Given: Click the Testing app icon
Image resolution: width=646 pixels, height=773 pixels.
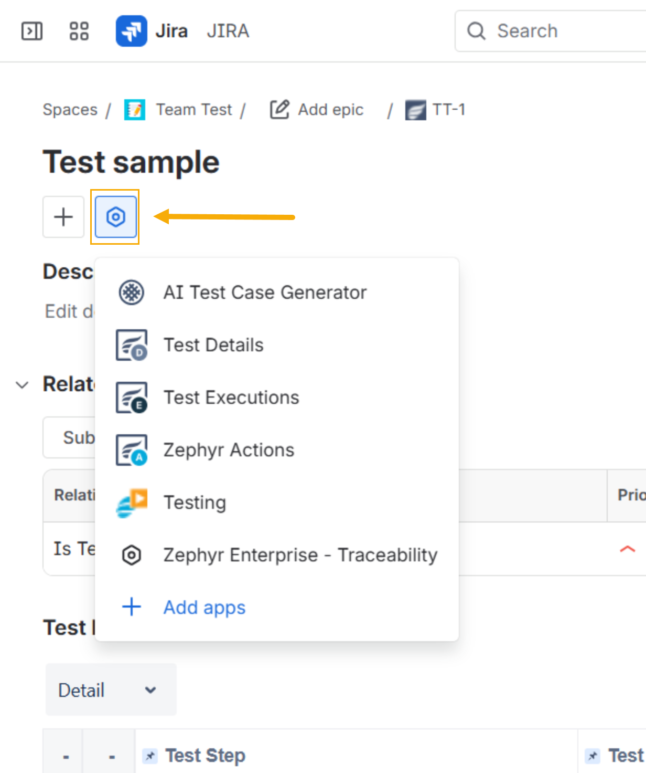Looking at the screenshot, I should pyautogui.click(x=131, y=503).
